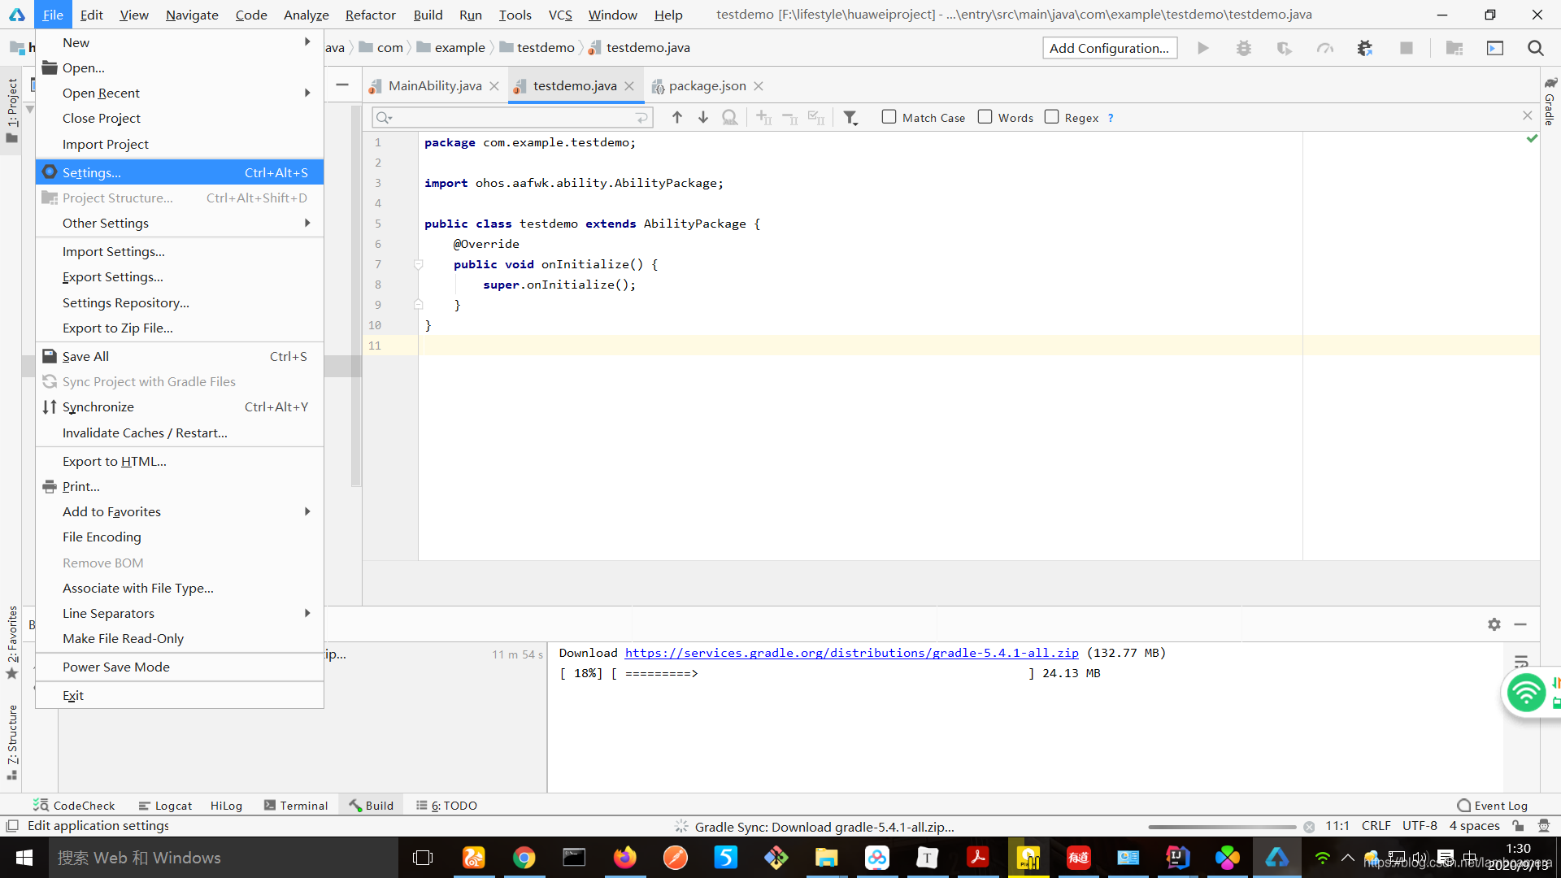This screenshot has height=878, width=1561.
Task: Expand the Other Settings submenu
Action: (180, 223)
